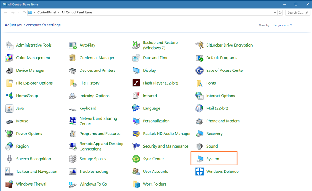Open the Keyboard icon

[x=73, y=109]
